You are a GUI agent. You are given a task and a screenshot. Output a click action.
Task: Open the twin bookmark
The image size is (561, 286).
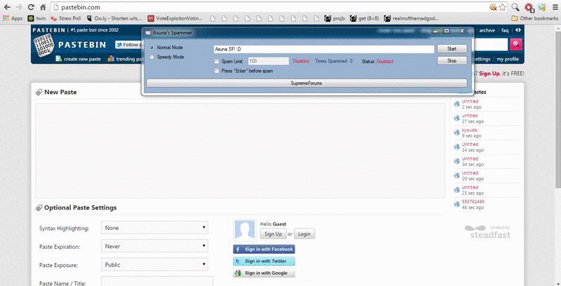tap(37, 18)
